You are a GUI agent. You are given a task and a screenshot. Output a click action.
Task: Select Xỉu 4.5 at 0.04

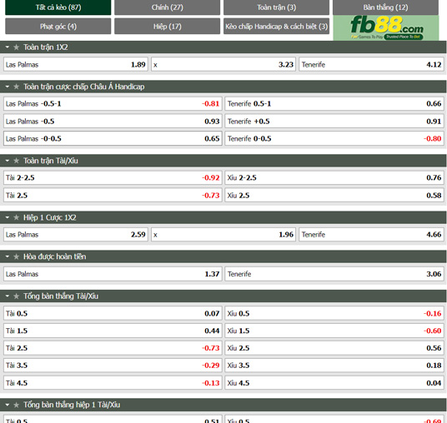pos(334,383)
